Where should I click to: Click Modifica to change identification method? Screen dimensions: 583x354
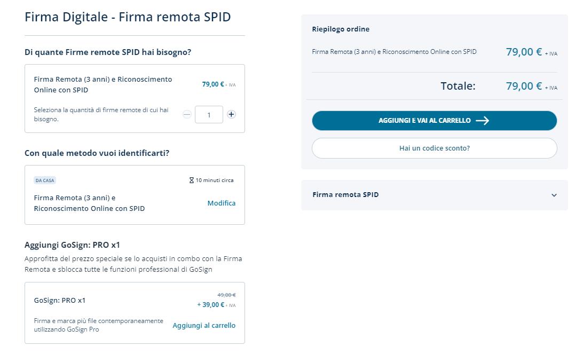pyautogui.click(x=221, y=203)
